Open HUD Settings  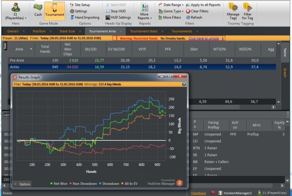click(118, 18)
